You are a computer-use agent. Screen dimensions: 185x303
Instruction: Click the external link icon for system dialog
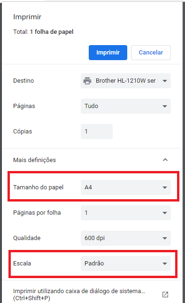pos(165,295)
